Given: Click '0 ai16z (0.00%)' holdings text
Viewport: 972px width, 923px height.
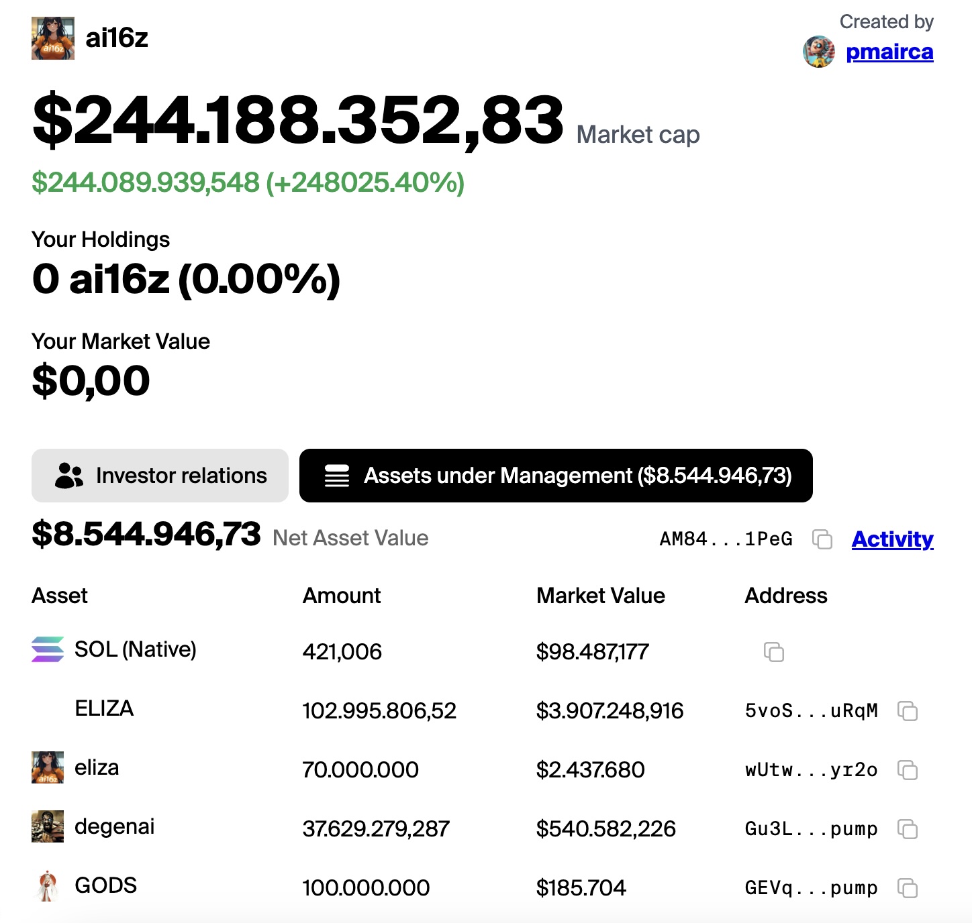Looking at the screenshot, I should (186, 279).
